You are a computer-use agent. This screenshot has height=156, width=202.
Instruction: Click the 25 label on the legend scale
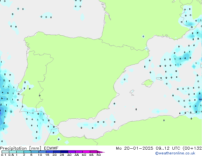point(62,155)
